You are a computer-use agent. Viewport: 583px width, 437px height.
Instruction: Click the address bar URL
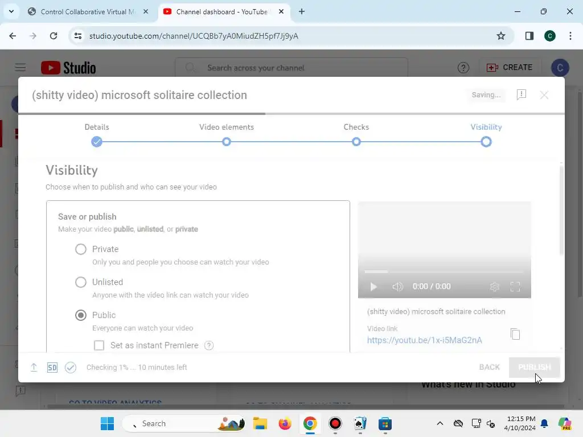(194, 36)
